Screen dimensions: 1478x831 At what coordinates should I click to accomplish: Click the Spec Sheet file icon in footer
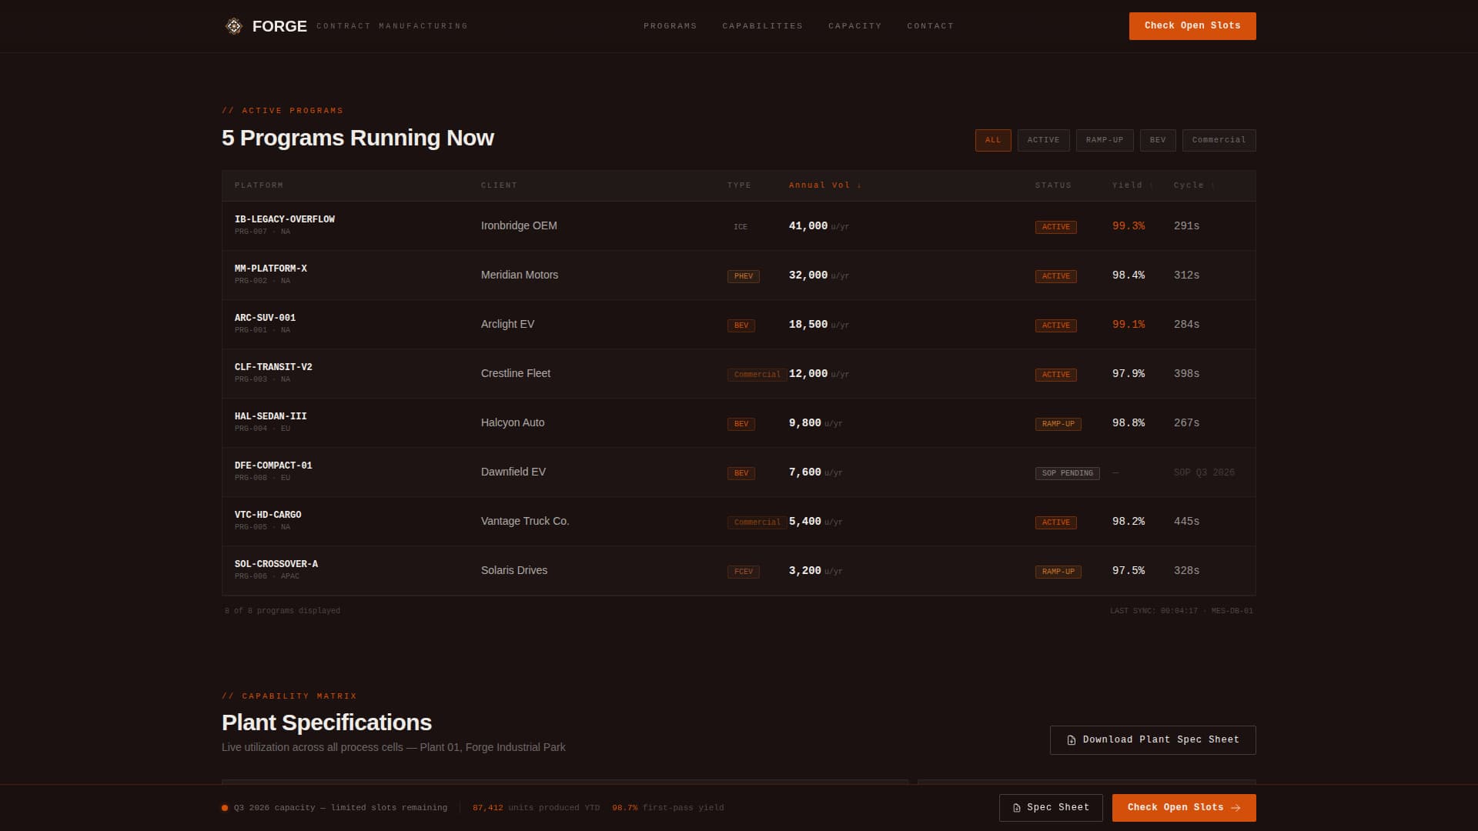pos(1016,808)
